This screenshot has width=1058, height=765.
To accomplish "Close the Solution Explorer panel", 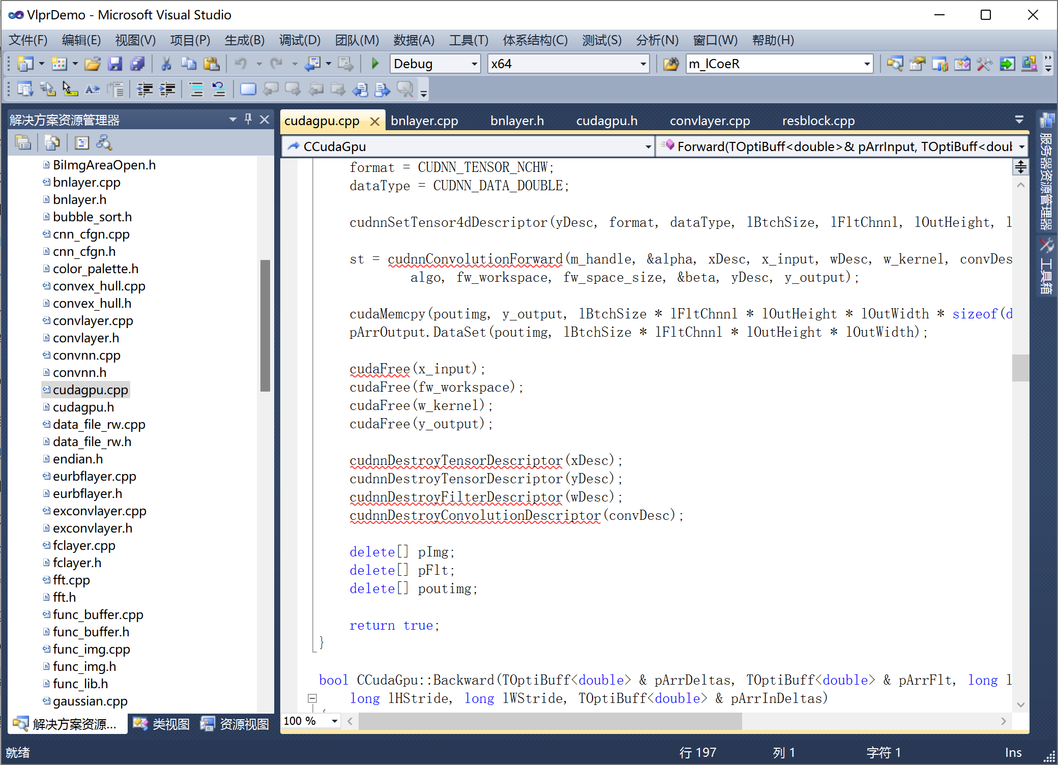I will pos(264,120).
